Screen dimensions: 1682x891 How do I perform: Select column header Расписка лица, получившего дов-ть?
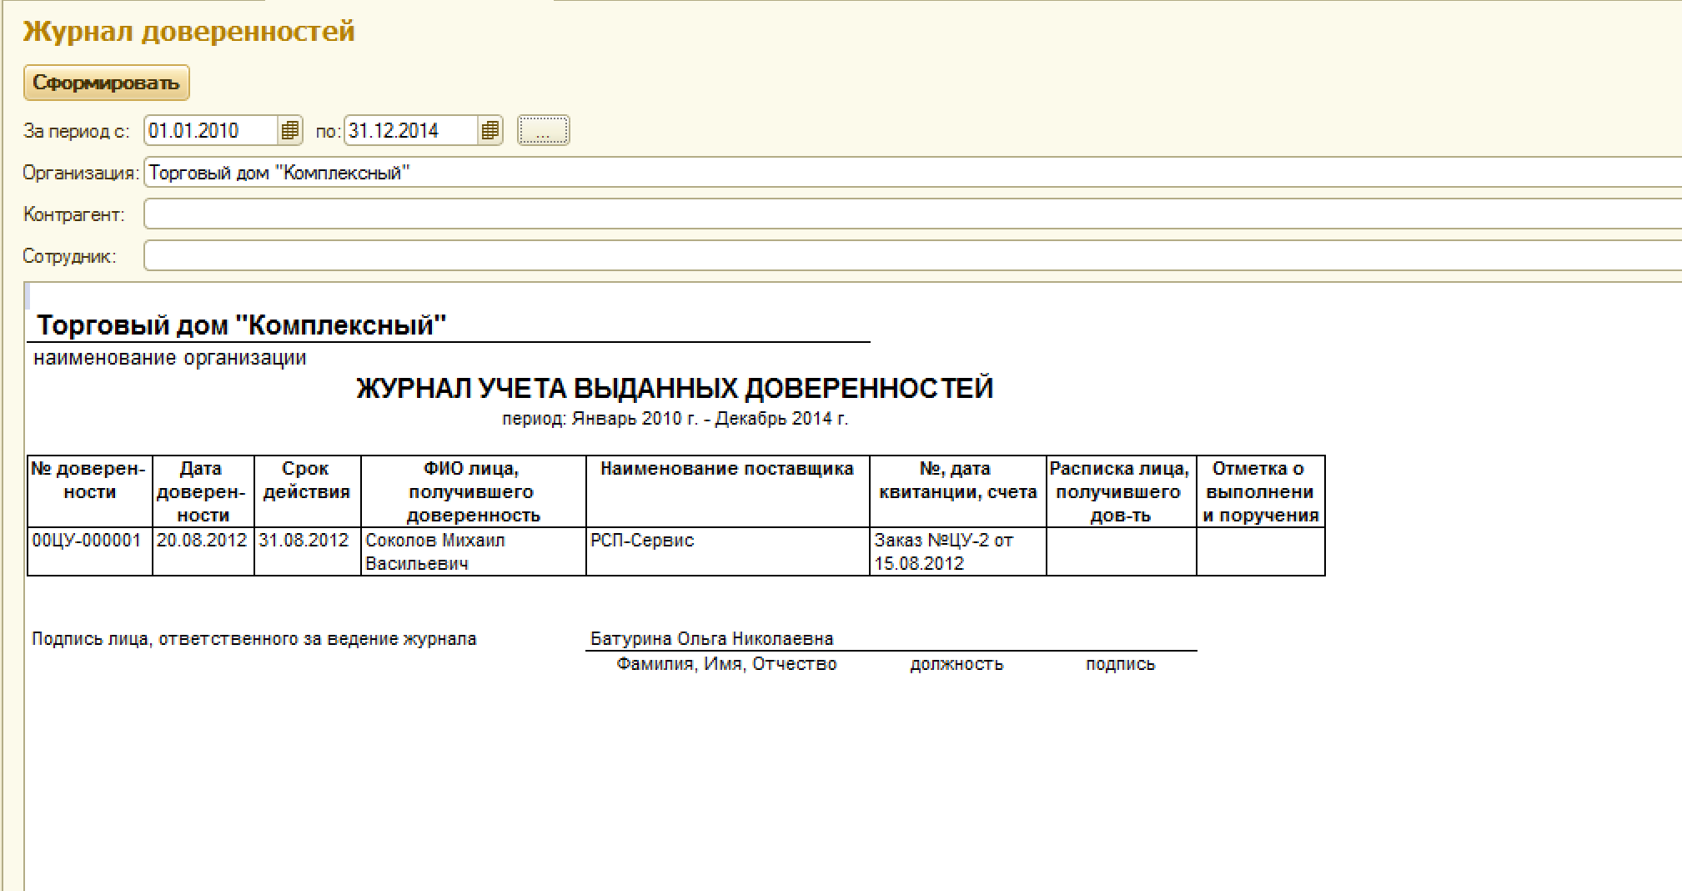tap(1121, 491)
